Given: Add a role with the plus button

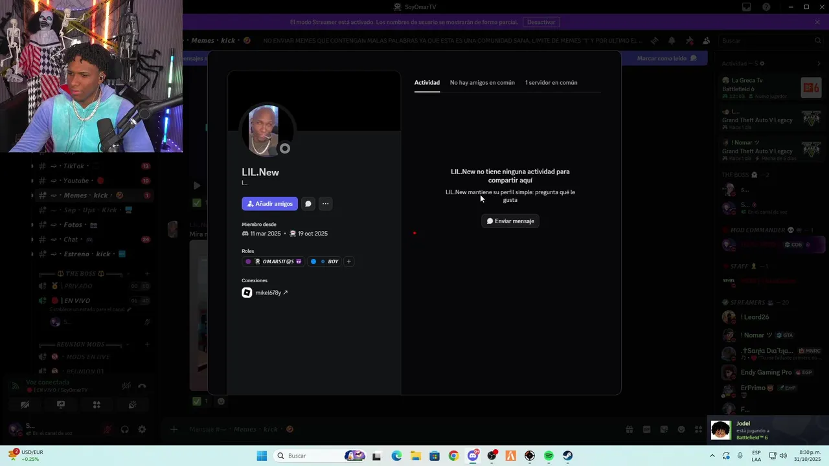Looking at the screenshot, I should (348, 261).
